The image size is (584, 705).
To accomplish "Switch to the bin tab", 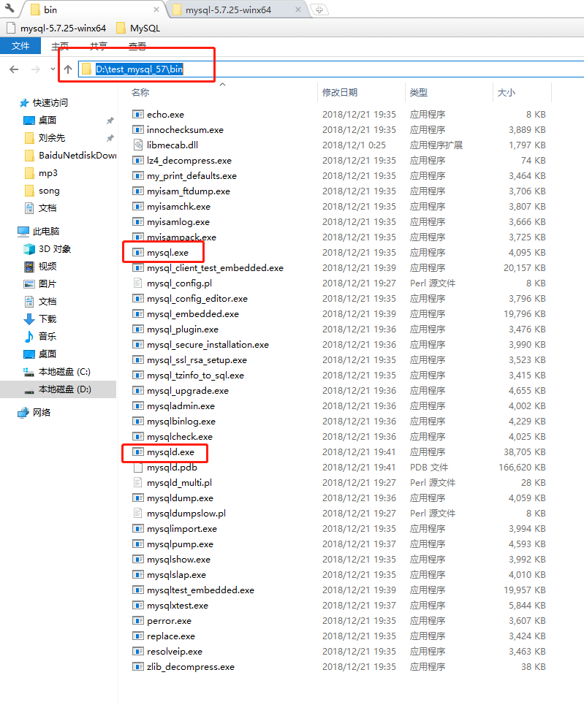I will [92, 9].
